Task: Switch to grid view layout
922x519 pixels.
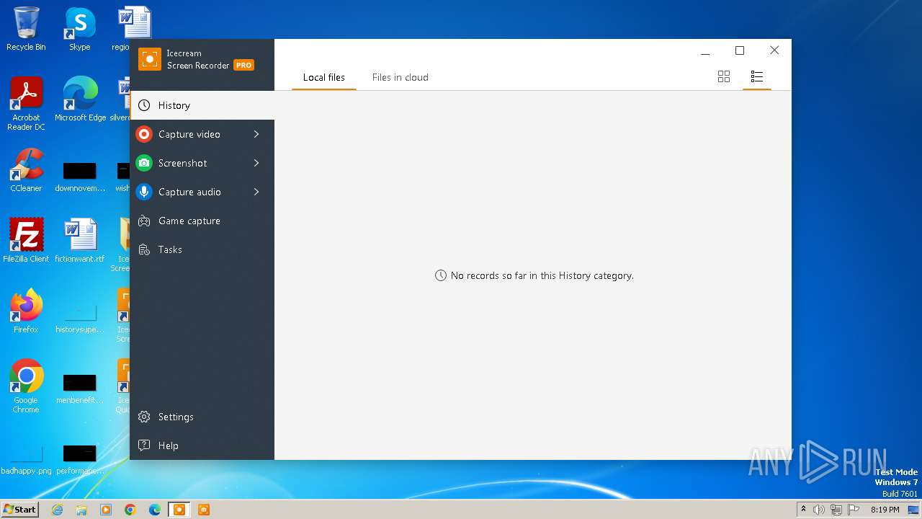Action: (x=724, y=76)
